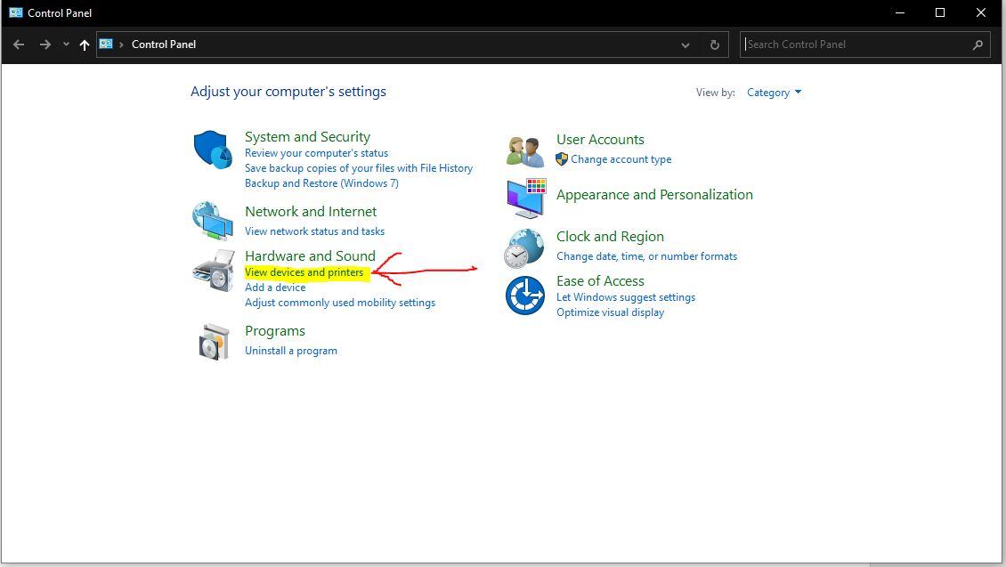Open Network and Internet category
Image resolution: width=1006 pixels, height=567 pixels.
(x=311, y=211)
